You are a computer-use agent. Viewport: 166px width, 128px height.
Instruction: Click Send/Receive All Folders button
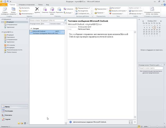152,11
